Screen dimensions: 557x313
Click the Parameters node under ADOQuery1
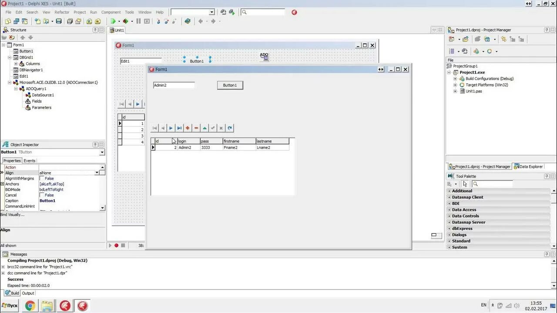(41, 108)
